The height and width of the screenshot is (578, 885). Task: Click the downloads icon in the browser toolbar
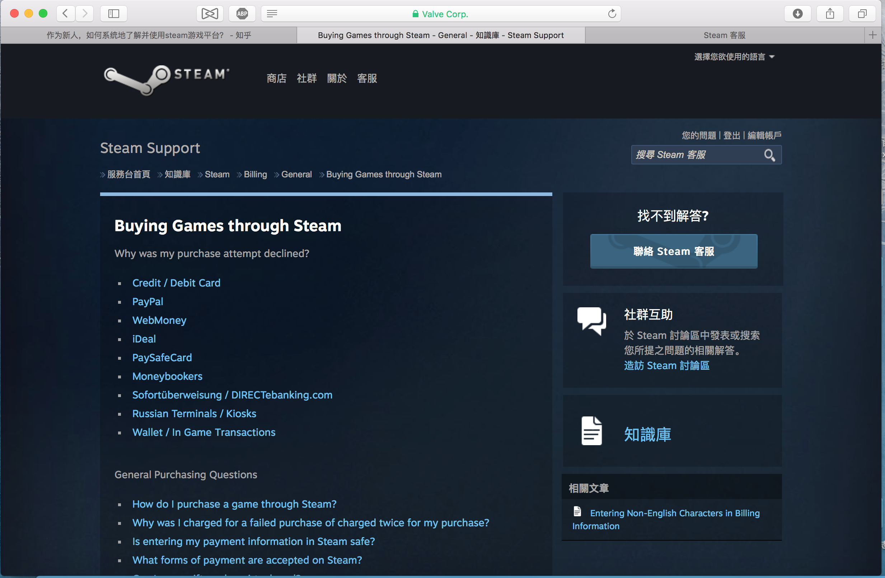click(798, 13)
